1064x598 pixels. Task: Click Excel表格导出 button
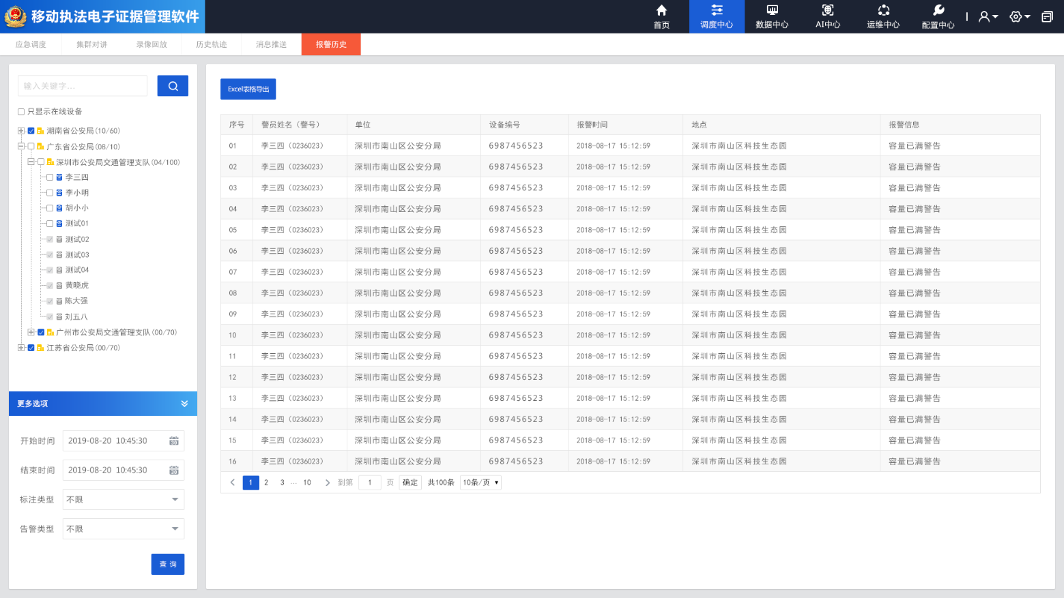[248, 89]
